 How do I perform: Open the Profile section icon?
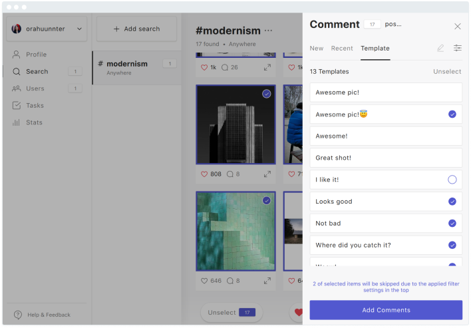pyautogui.click(x=16, y=55)
